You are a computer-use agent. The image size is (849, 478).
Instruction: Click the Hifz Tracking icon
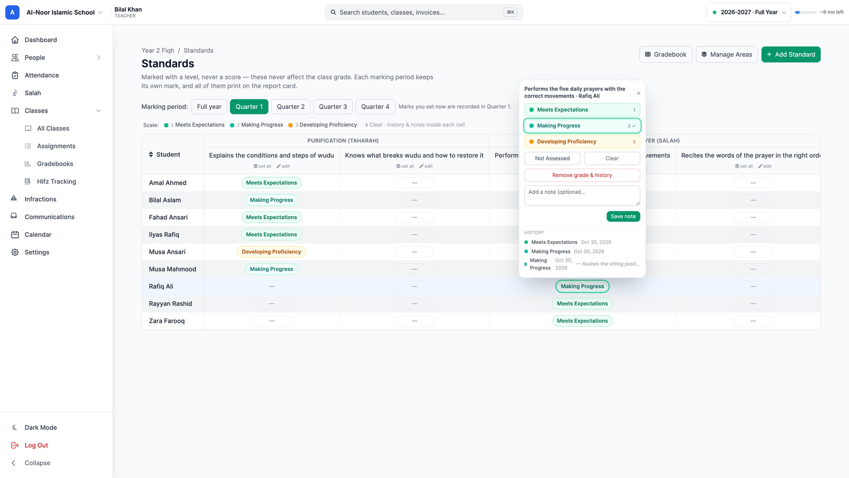tap(28, 182)
